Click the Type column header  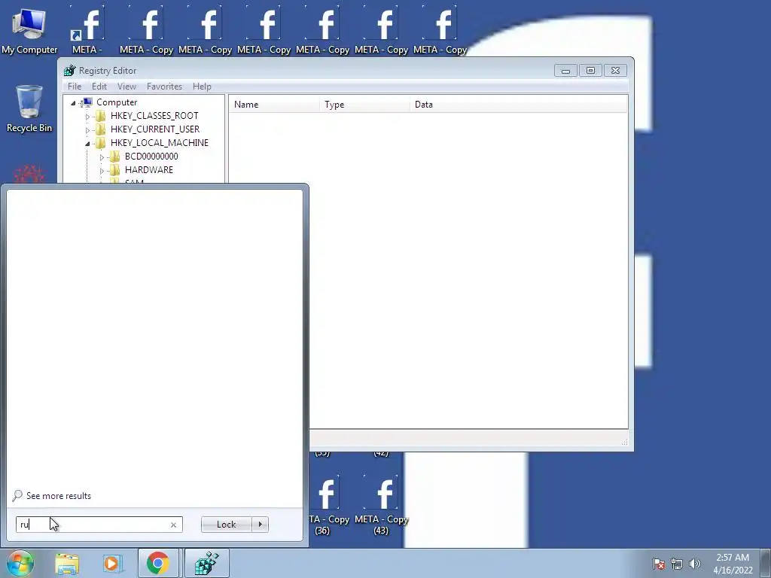tap(365, 104)
